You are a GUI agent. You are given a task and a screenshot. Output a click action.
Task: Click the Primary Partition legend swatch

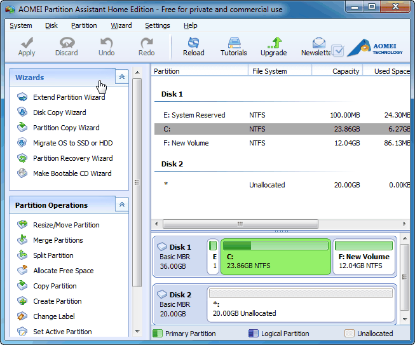pos(158,334)
